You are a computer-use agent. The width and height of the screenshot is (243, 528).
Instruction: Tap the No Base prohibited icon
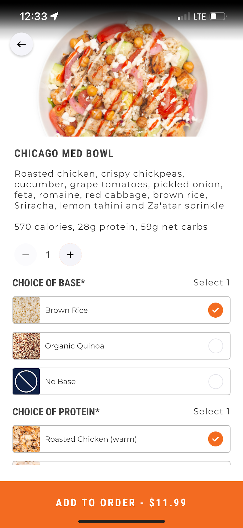[x=27, y=381]
